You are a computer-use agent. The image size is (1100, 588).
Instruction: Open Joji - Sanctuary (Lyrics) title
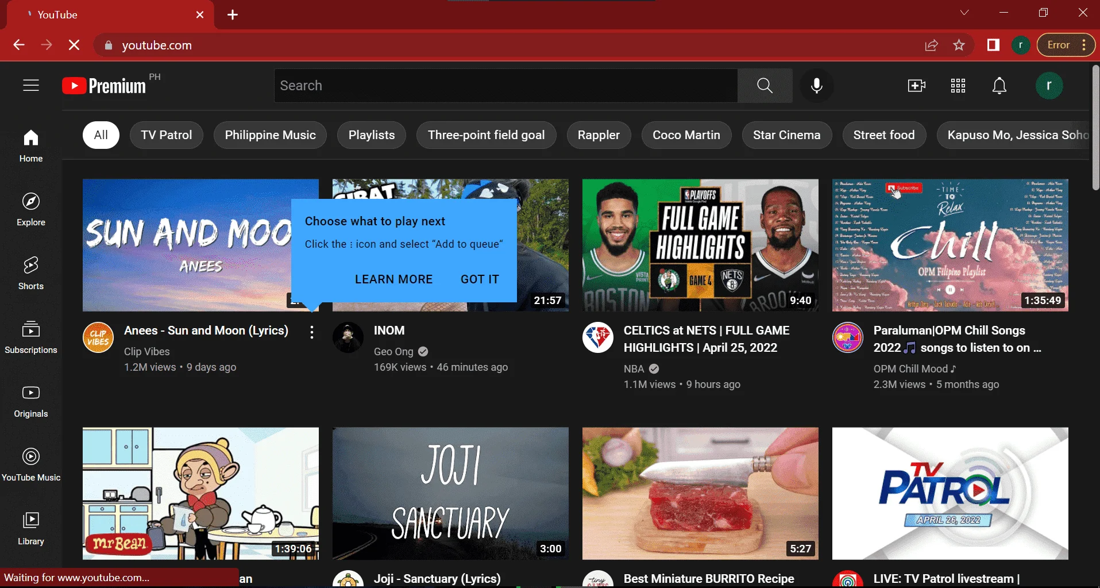437,579
